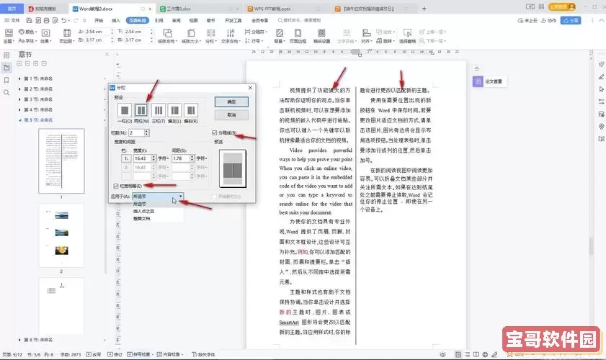
Task: Click the collaboration (协作) button
Action: 549,20
